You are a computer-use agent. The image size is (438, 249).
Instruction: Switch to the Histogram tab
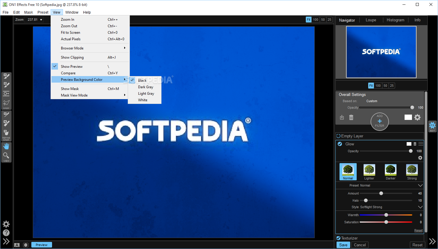coord(395,20)
